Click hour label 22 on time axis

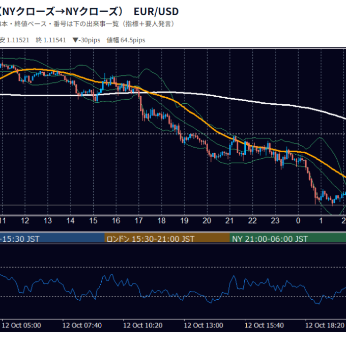pyautogui.click(x=252, y=221)
